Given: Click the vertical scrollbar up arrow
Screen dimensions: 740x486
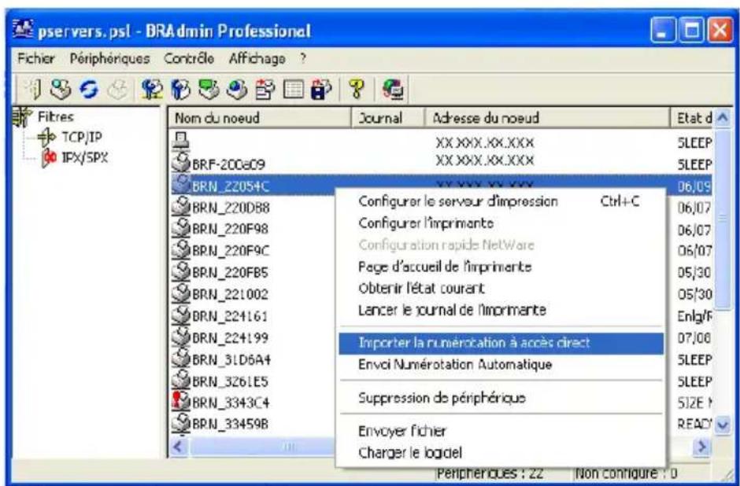Looking at the screenshot, I should [x=722, y=118].
